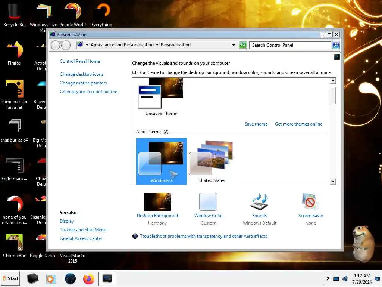Open the dark globe taskbar icon
This screenshot has width=382, height=287.
[x=70, y=279]
